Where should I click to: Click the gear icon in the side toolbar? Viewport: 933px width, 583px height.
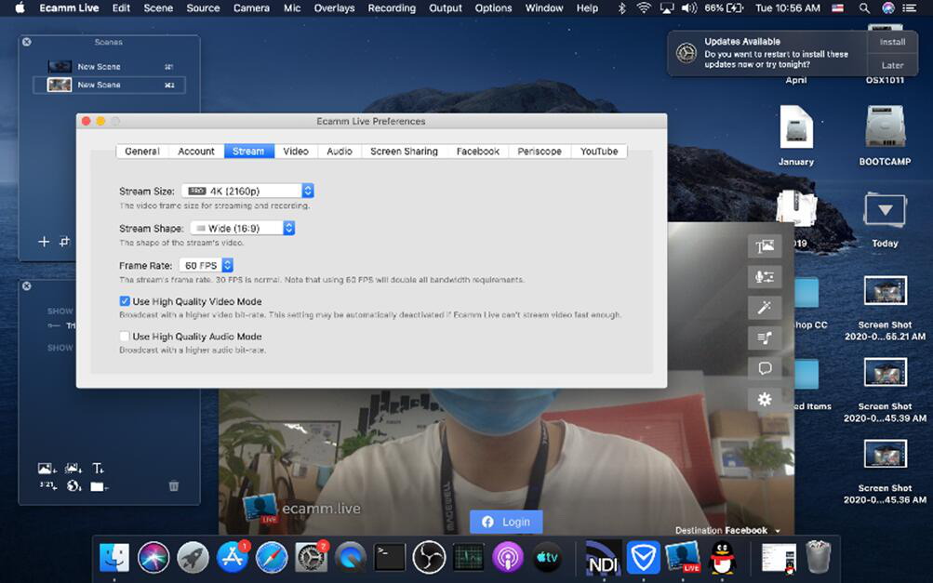click(x=765, y=400)
